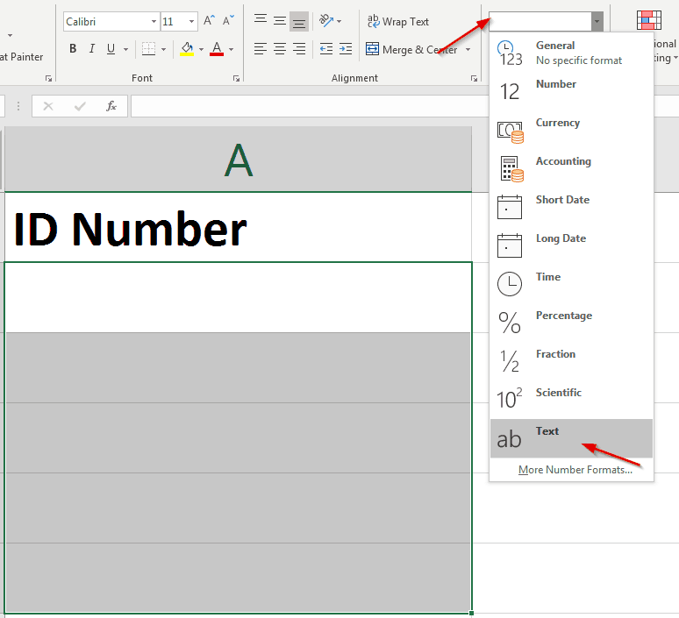The height and width of the screenshot is (618, 679).
Task: Choose Short Date format
Action: tap(571, 207)
